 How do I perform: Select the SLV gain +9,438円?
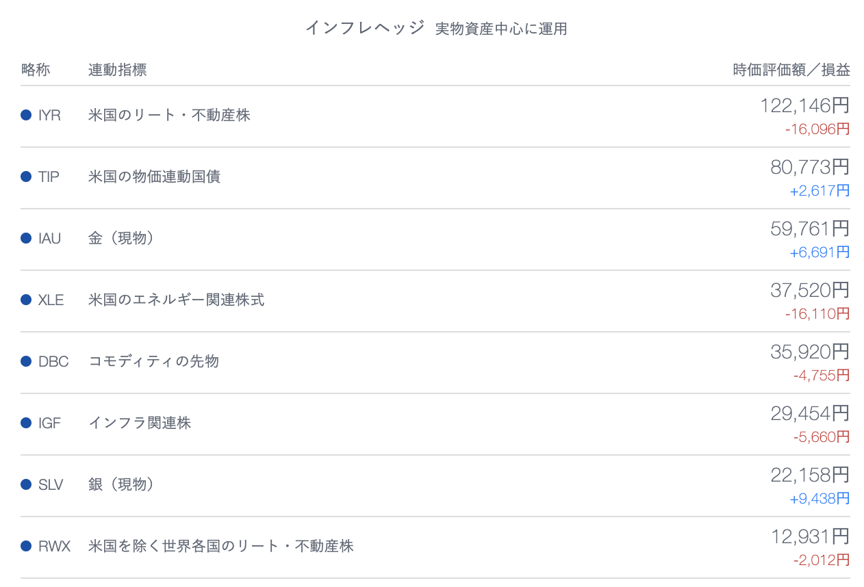(x=819, y=498)
